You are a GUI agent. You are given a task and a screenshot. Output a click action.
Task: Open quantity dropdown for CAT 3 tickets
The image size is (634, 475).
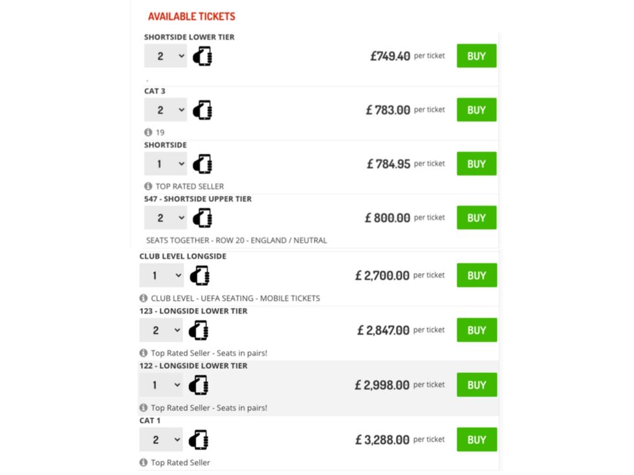(166, 110)
